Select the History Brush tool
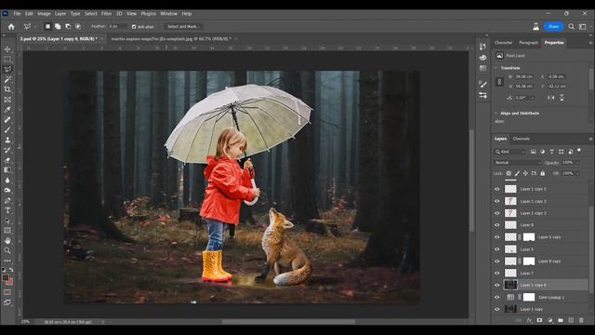The height and width of the screenshot is (335, 595). [7, 150]
